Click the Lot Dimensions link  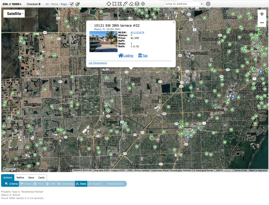tap(98, 63)
